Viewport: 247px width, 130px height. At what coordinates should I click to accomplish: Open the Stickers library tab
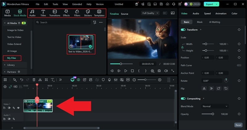88,13
